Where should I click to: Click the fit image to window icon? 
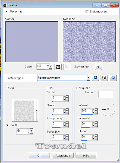point(58,67)
